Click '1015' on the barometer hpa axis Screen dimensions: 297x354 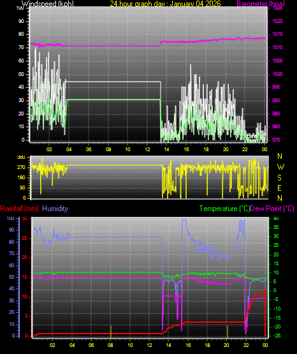point(278,34)
